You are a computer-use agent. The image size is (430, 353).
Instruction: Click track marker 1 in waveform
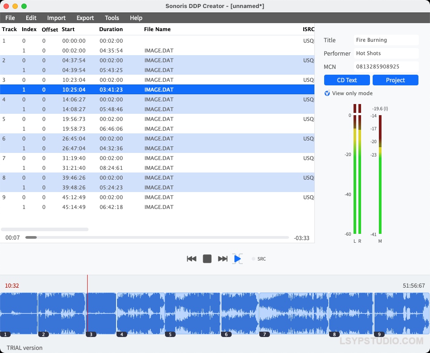point(5,334)
